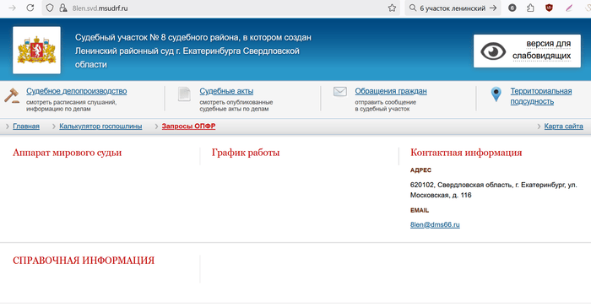Open Территориальная подсудность link
Image resolution: width=591 pixels, height=307 pixels.
[x=541, y=96]
